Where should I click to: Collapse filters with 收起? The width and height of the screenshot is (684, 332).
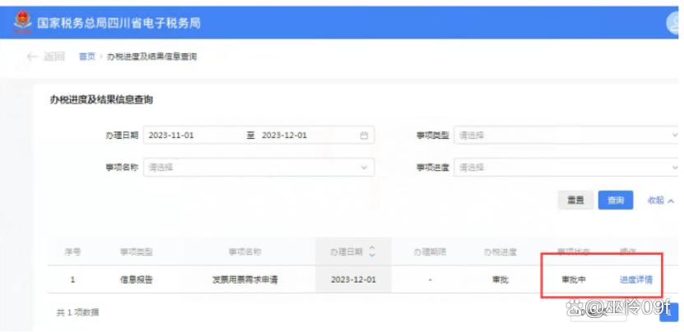pos(661,201)
